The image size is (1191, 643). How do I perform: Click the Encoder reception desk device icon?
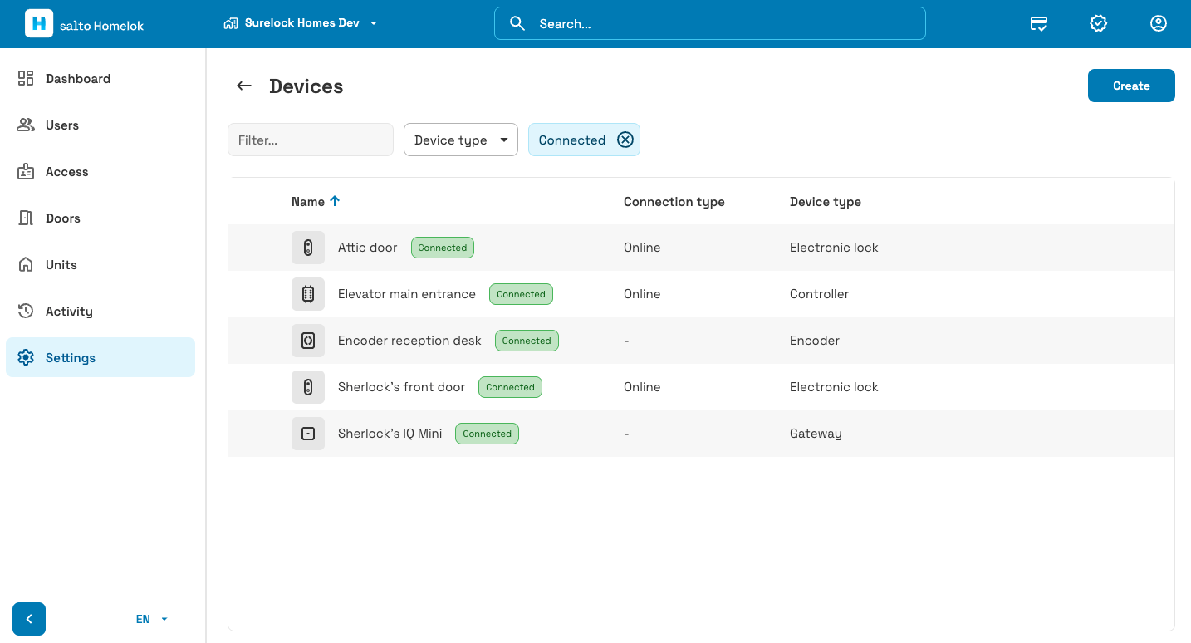[x=308, y=341]
